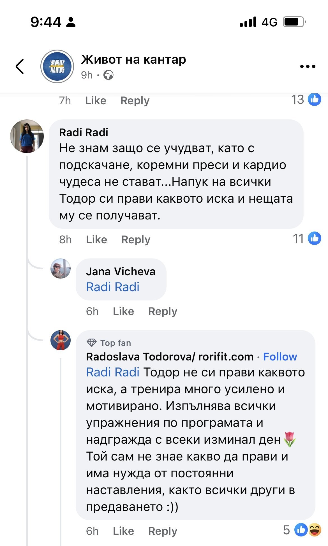Like Radoslava Todorova's reply
Screen dimensions: 328x546
(123, 531)
